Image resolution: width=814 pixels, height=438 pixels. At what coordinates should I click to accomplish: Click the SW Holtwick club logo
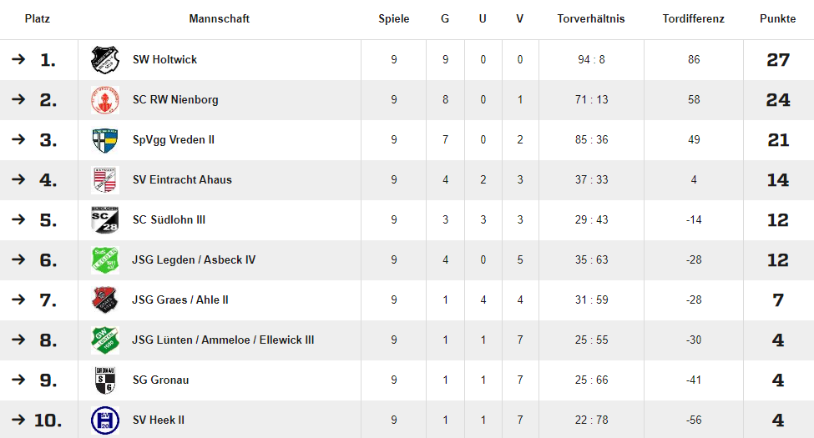(x=105, y=60)
